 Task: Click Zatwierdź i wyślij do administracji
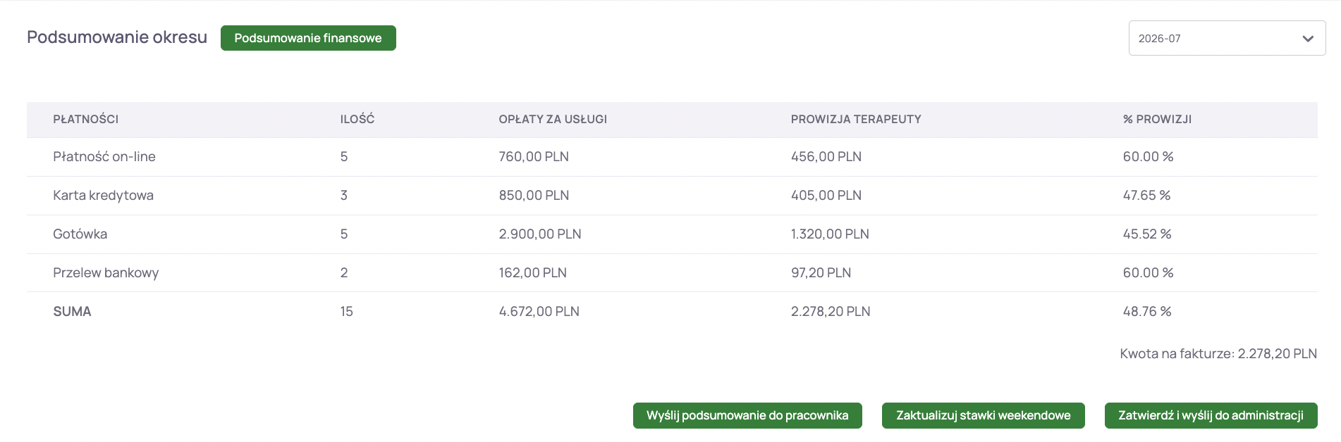[x=1211, y=415]
